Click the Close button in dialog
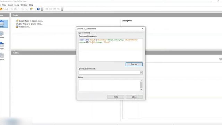 (134, 97)
